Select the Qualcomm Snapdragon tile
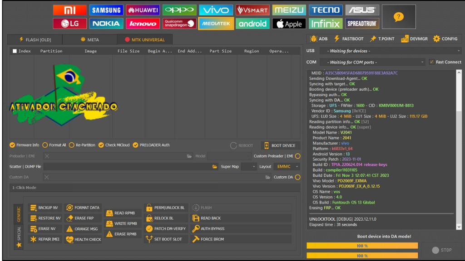The width and height of the screenshot is (465, 261). point(179,24)
